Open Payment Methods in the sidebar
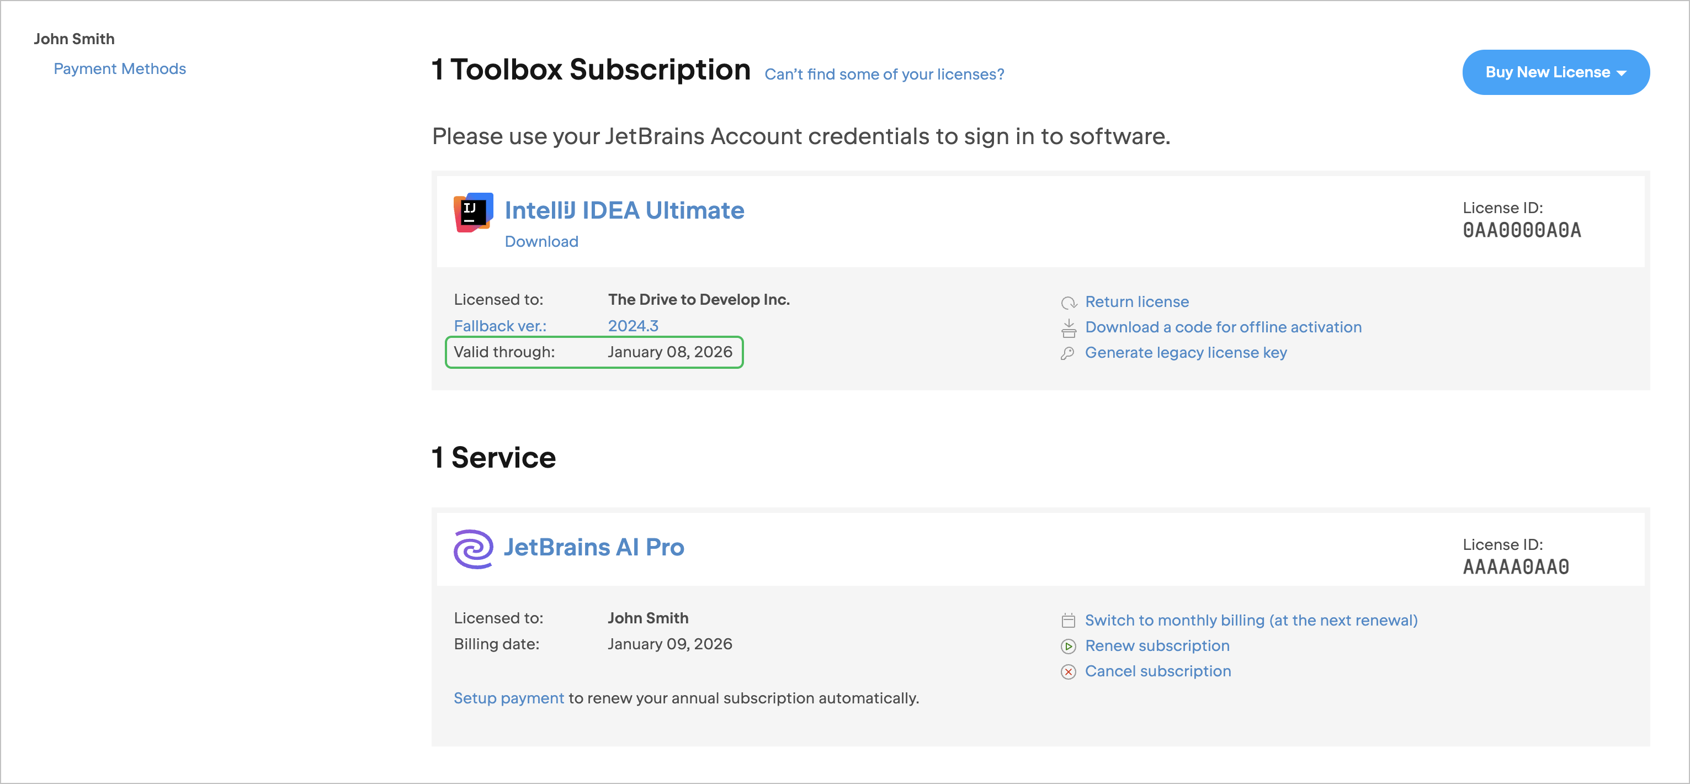1690x784 pixels. coord(119,68)
